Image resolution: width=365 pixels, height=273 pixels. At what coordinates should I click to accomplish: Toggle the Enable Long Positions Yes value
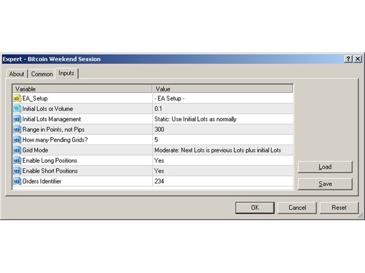223,160
